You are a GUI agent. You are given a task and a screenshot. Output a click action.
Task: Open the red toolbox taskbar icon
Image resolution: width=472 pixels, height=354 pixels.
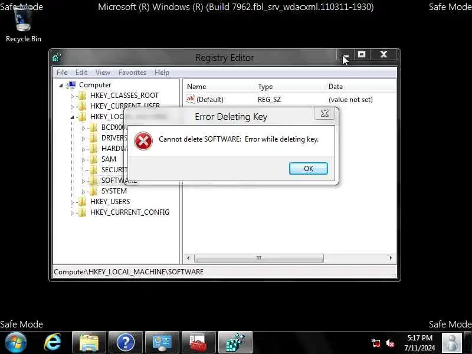point(198,343)
